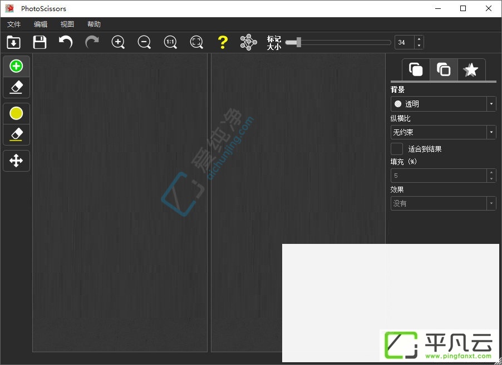The width and height of the screenshot is (502, 365).
Task: Close the PhotoScissors window
Action: [x=489, y=9]
